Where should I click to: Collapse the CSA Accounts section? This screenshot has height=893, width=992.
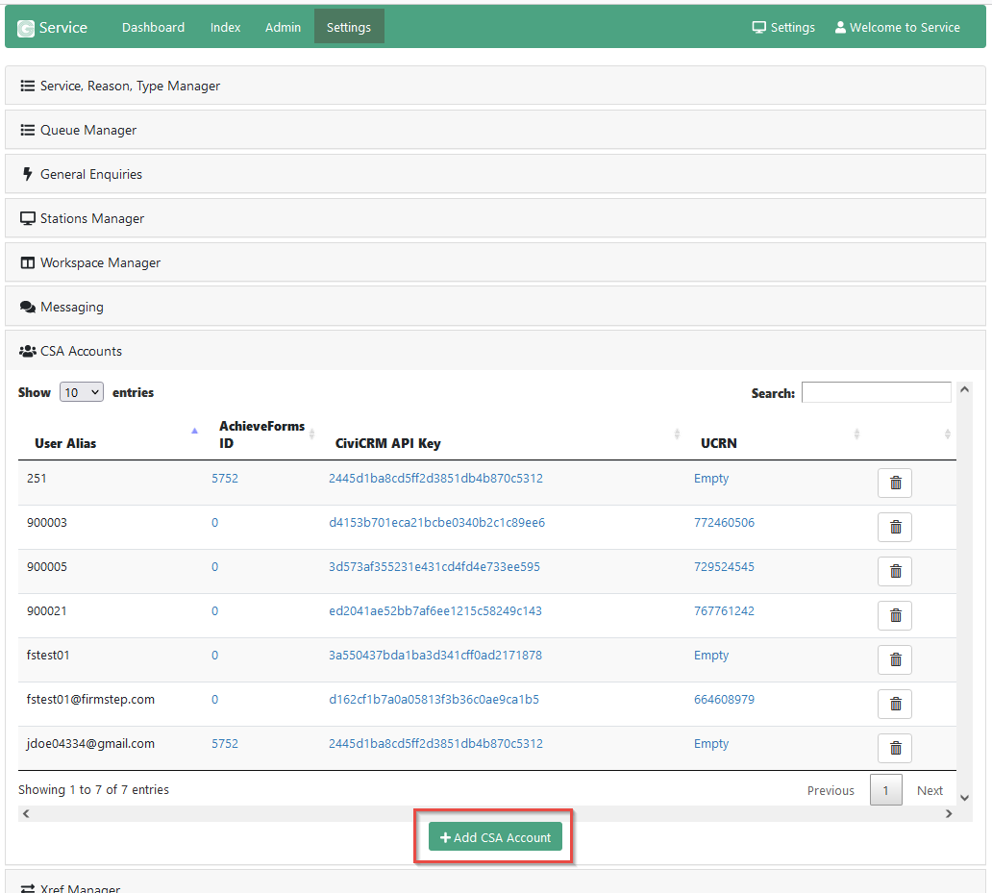(x=495, y=351)
